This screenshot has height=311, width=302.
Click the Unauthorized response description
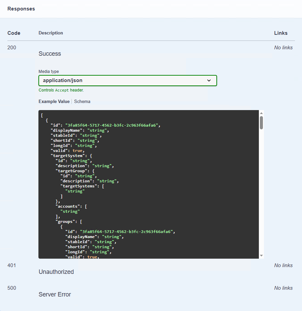pos(56,272)
